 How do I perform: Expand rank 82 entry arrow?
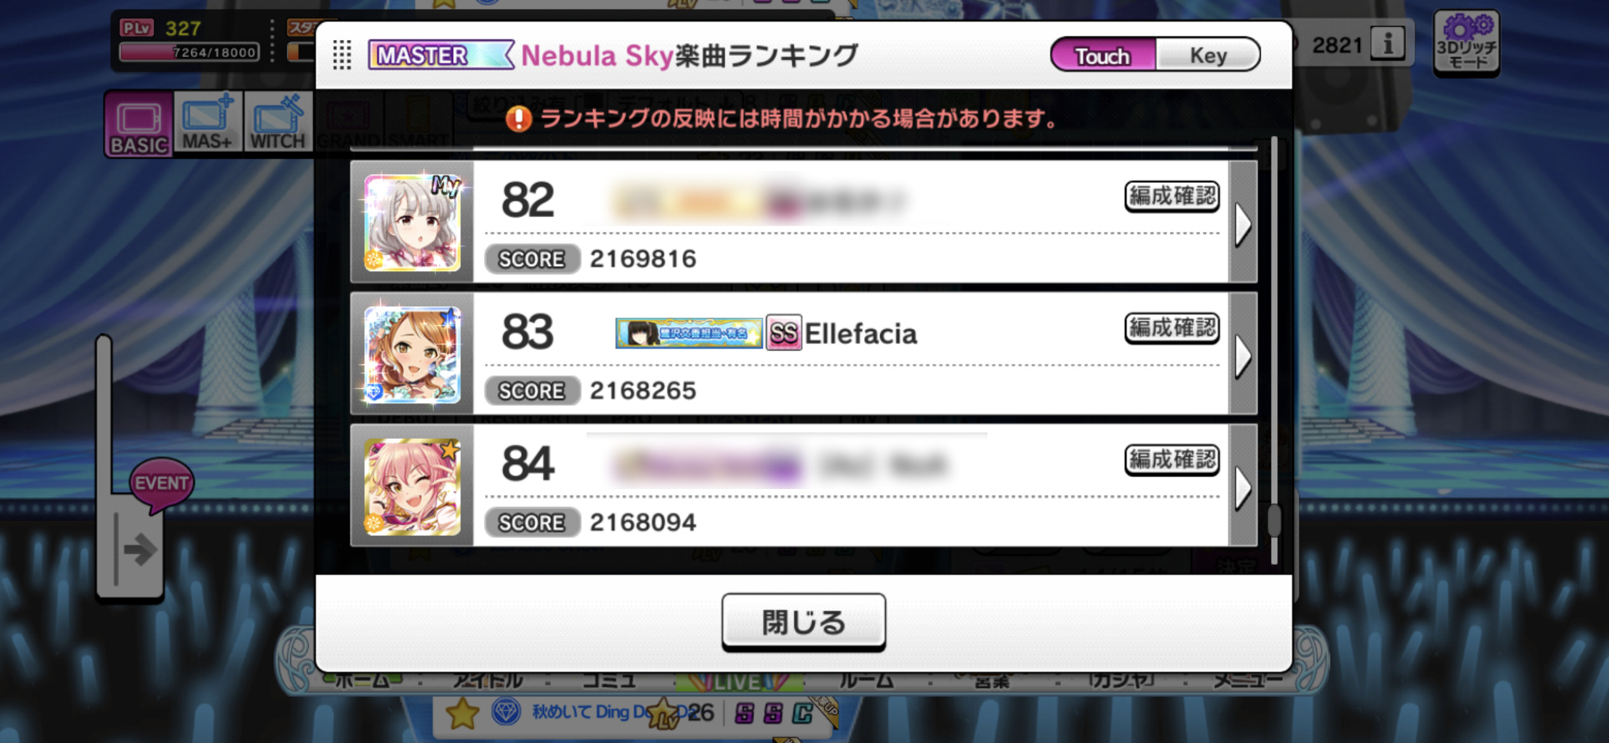point(1243,223)
